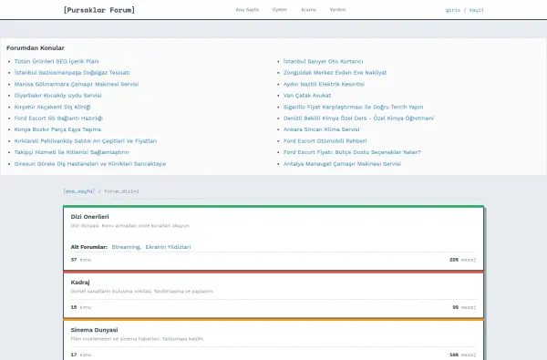Image resolution: width=547 pixels, height=360 pixels.
Task: Click the 226 mesaj count
Action: (462, 260)
